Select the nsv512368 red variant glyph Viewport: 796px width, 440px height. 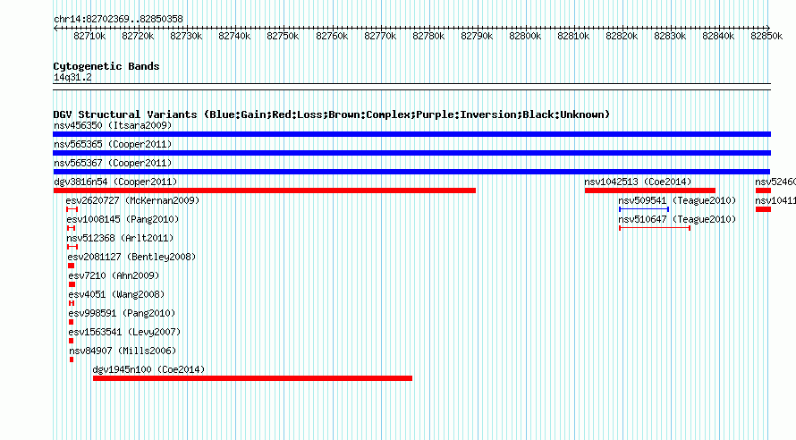pyautogui.click(x=72, y=247)
